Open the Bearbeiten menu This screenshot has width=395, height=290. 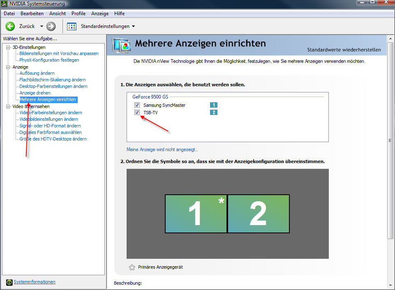32,14
